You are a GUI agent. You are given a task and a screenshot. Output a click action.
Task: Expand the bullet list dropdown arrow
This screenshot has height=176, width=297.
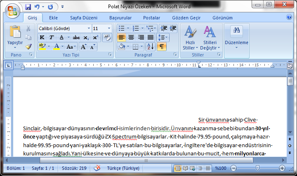pos(128,28)
